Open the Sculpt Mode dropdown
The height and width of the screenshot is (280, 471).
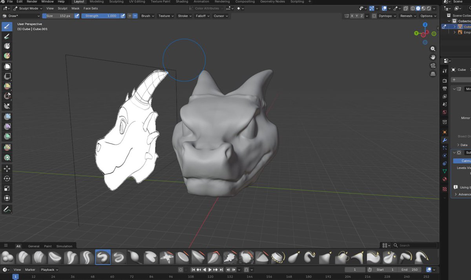28,8
